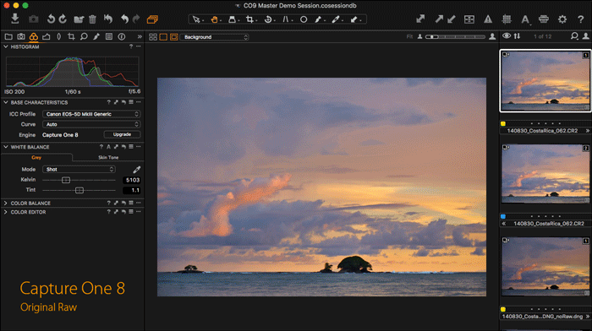Click the browser search magnifier icon

coord(574,36)
